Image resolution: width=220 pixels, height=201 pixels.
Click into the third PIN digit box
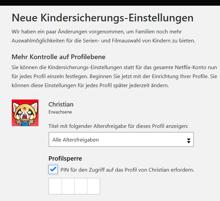81,186
